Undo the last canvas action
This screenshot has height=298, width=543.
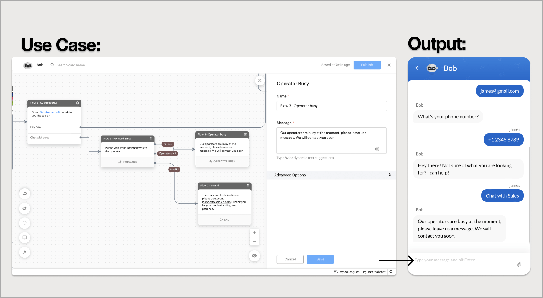click(25, 194)
